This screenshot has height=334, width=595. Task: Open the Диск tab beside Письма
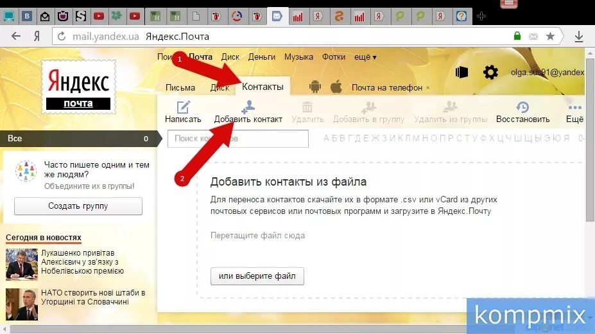pos(220,87)
